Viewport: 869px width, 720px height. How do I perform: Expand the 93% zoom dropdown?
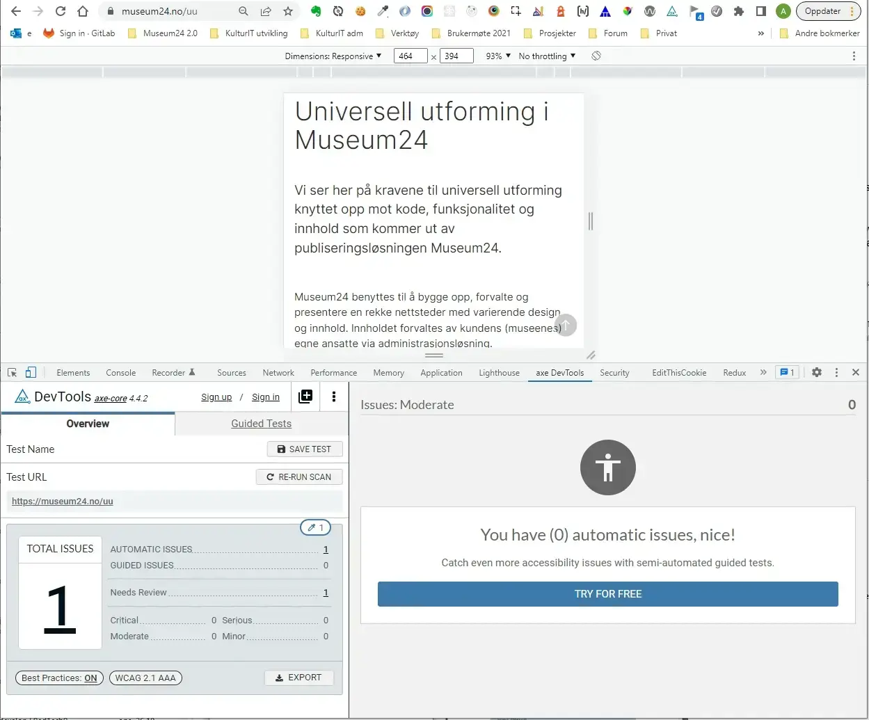pyautogui.click(x=498, y=56)
